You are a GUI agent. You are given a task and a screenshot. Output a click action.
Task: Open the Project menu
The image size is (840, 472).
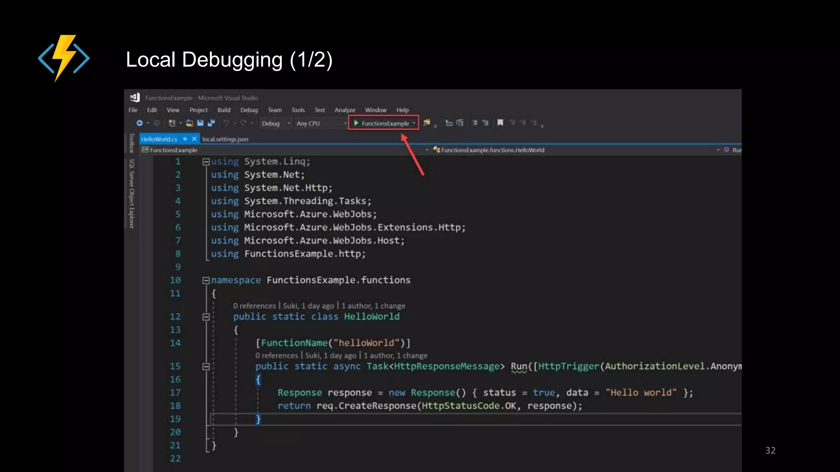tap(199, 110)
